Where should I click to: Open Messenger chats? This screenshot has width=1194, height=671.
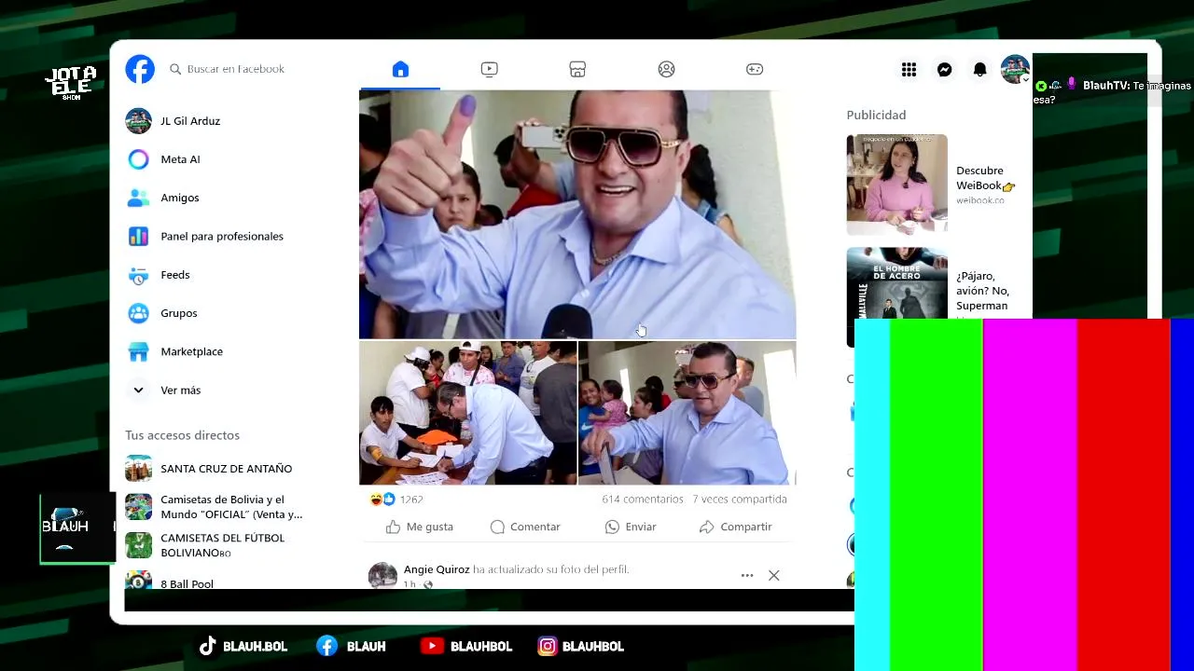click(x=944, y=69)
